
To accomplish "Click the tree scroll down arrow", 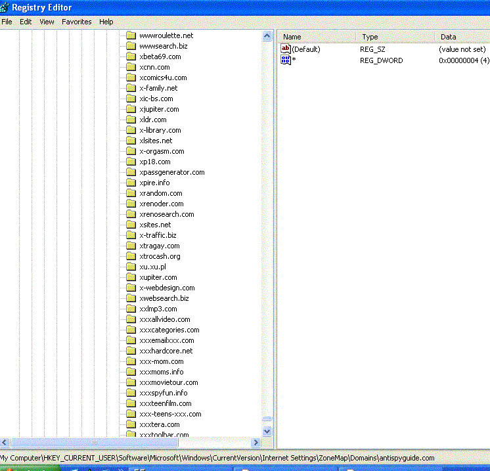I will pos(267,432).
